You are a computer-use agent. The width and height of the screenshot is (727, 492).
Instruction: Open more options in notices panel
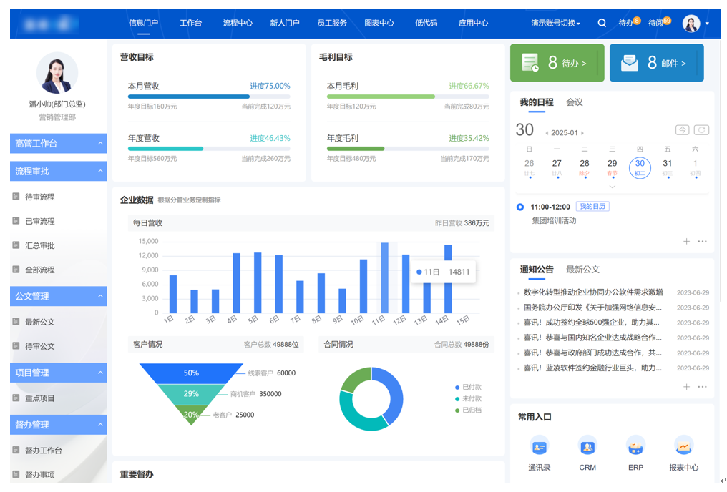coord(703,386)
